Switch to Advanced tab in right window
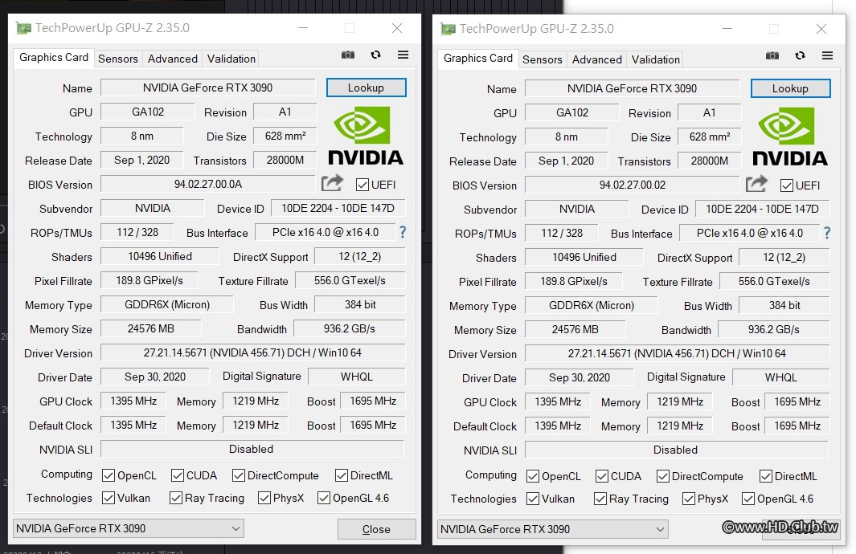Image resolution: width=856 pixels, height=554 pixels. click(596, 59)
